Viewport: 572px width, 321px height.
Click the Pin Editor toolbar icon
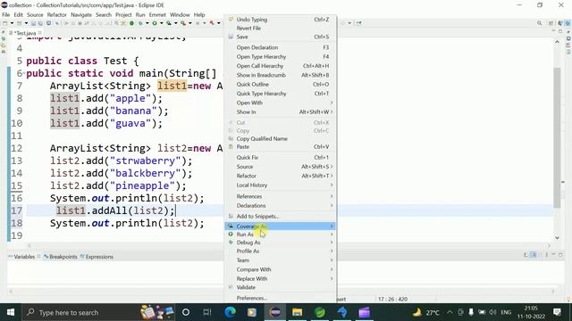click(x=359, y=23)
